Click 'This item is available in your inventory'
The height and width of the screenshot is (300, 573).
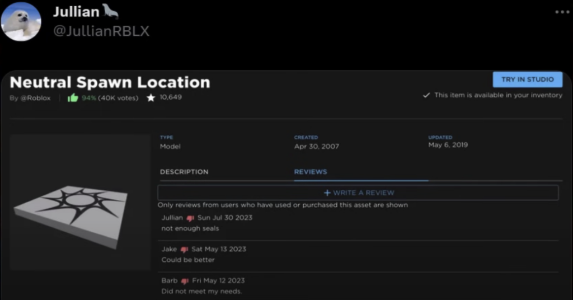point(499,95)
